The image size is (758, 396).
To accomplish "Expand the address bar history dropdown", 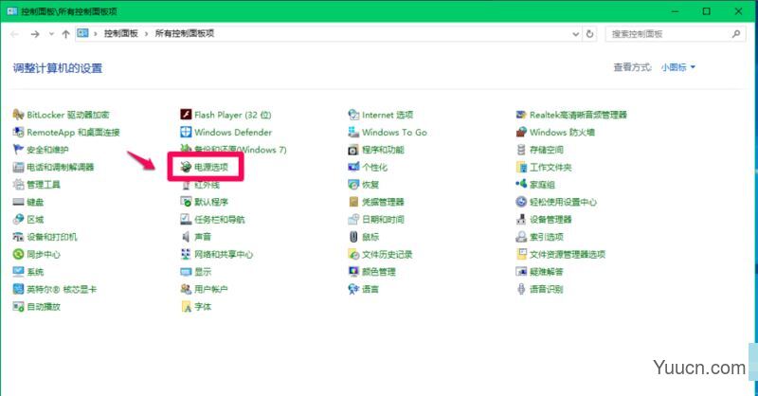I will pos(575,34).
